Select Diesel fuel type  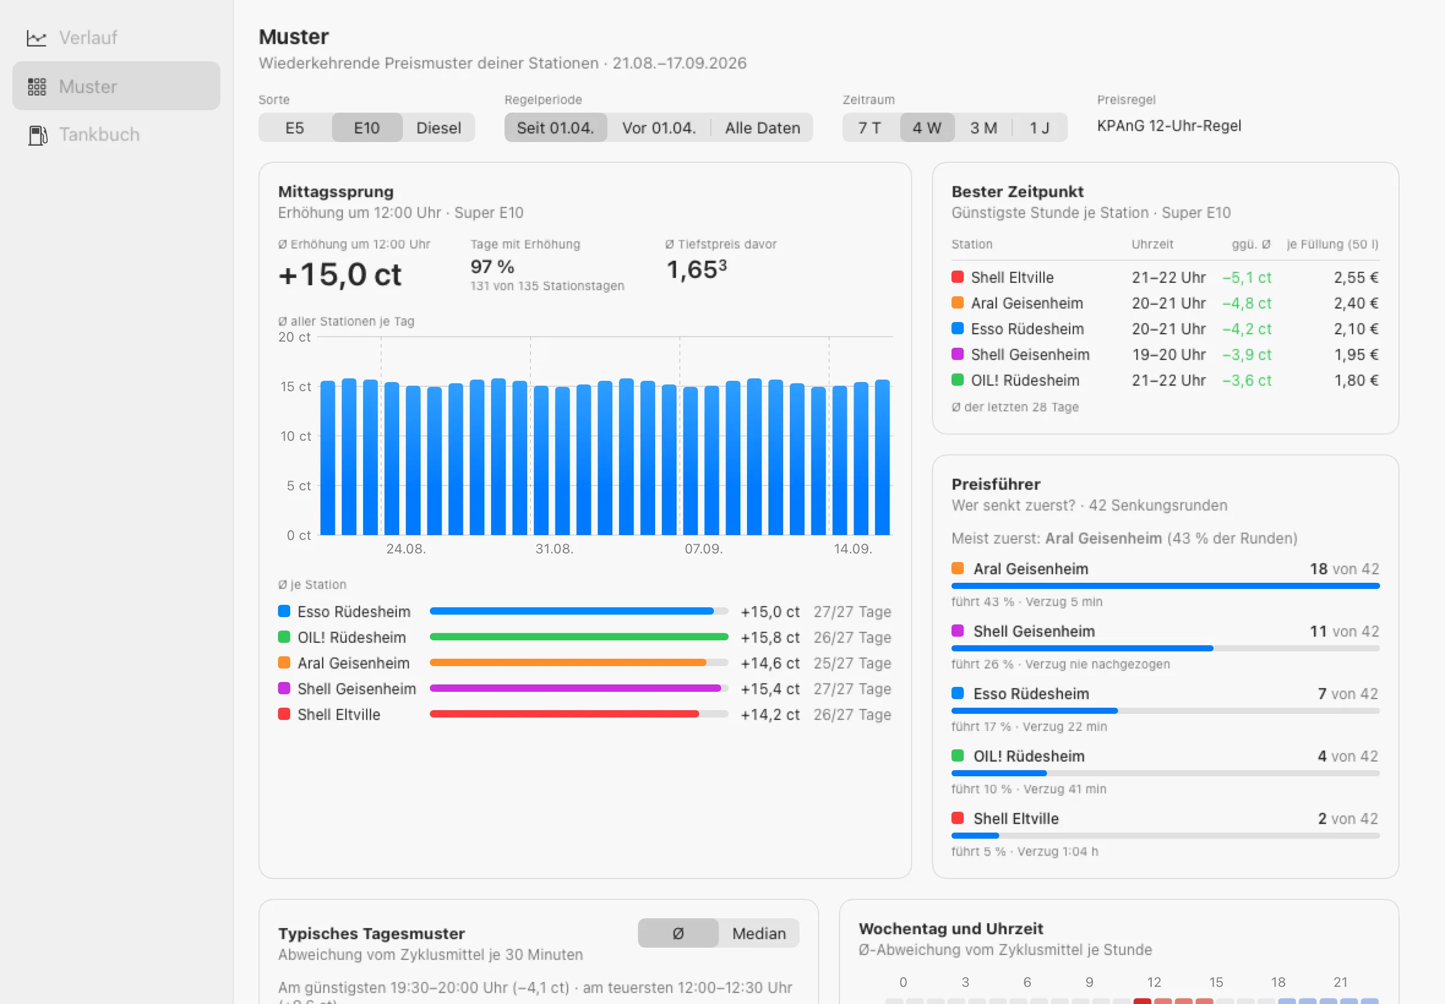[x=438, y=128]
